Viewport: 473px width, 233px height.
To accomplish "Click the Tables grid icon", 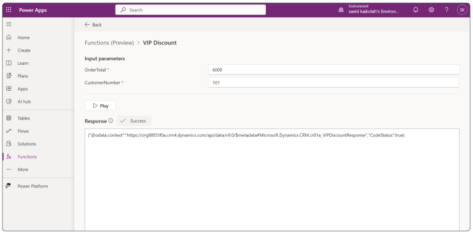I will 9,118.
